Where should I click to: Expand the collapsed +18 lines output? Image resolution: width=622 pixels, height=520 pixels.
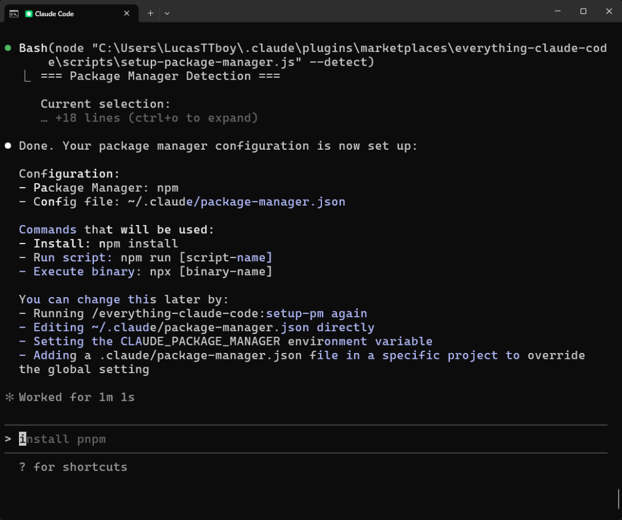point(150,118)
